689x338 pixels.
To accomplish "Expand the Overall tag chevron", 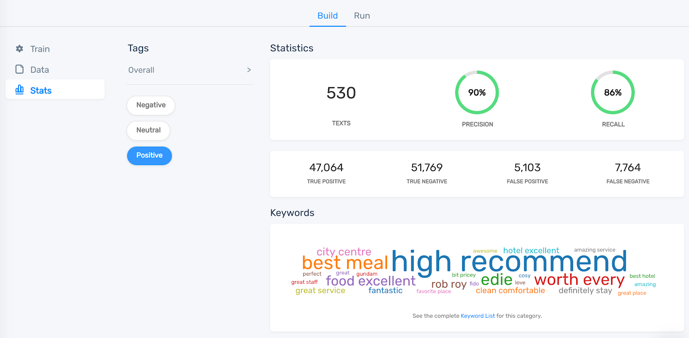I will click(x=249, y=70).
